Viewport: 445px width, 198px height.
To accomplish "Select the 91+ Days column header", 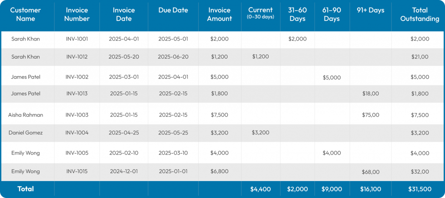I will pyautogui.click(x=370, y=10).
